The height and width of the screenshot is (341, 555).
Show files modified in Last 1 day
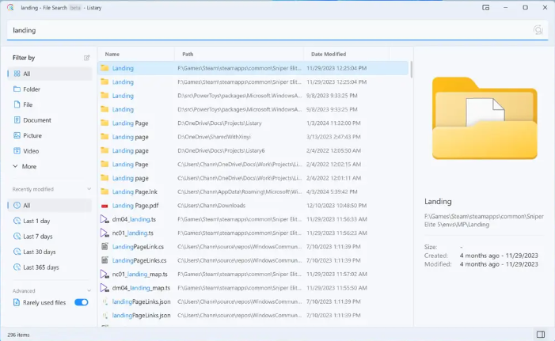50,221
